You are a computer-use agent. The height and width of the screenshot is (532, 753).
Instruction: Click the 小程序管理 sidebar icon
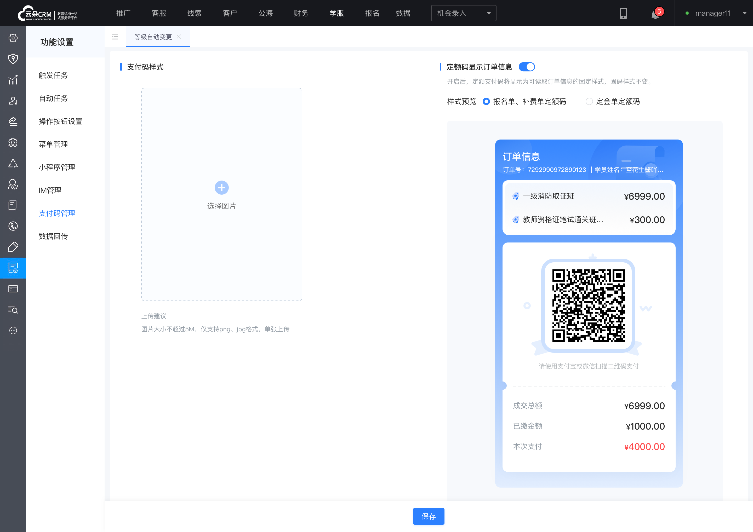point(56,167)
